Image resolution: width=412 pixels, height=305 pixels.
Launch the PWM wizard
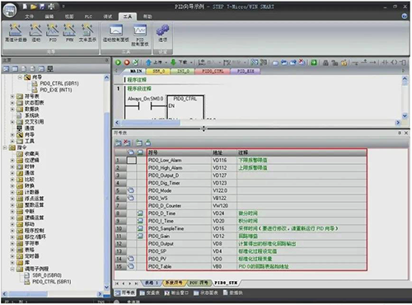click(69, 33)
